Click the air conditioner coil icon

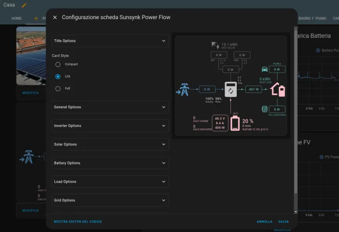coord(265,109)
